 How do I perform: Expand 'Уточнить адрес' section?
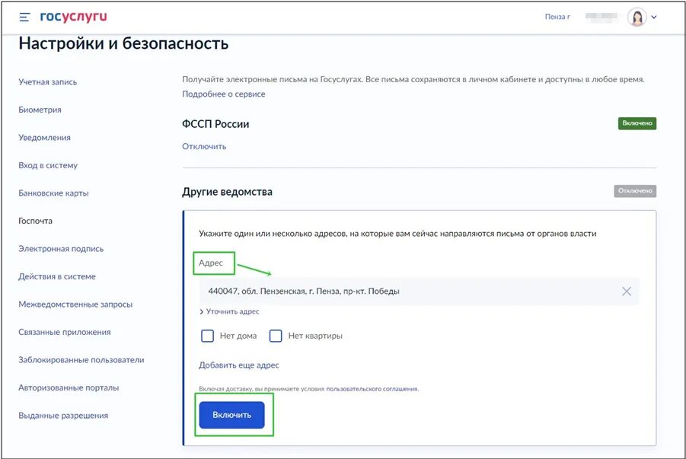229,311
